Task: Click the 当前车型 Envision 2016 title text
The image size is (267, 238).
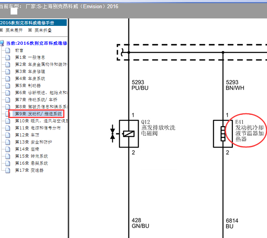Action: (59, 6)
